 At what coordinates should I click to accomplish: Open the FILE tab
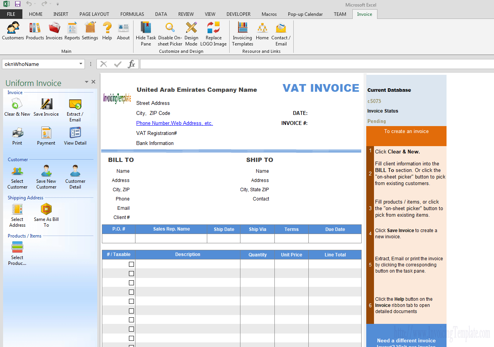pyautogui.click(x=11, y=14)
